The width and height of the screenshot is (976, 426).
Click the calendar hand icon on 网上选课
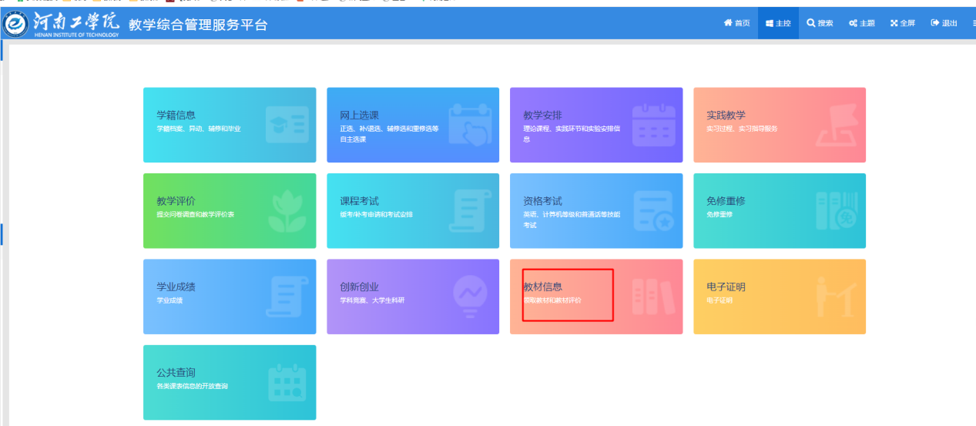pos(470,125)
